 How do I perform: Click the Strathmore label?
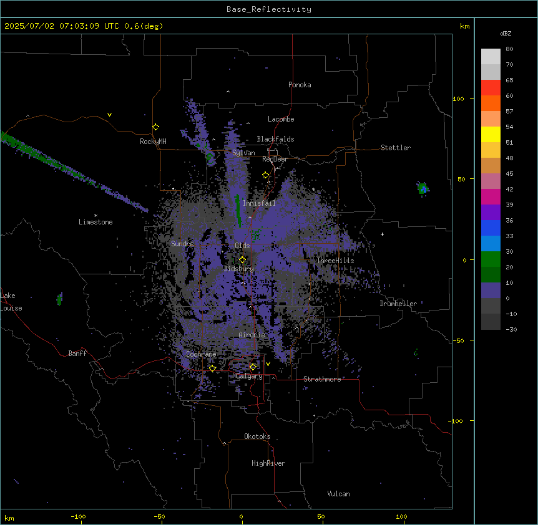point(322,379)
